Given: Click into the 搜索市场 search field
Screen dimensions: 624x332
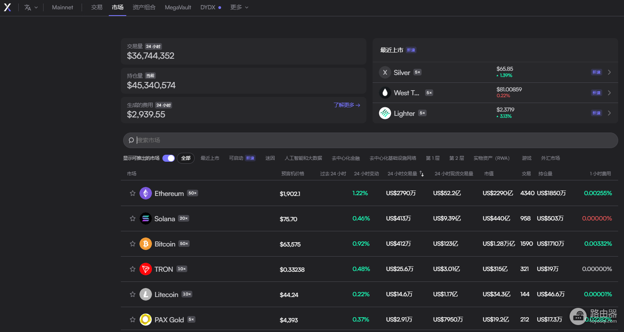Looking at the screenshot, I should tap(370, 140).
